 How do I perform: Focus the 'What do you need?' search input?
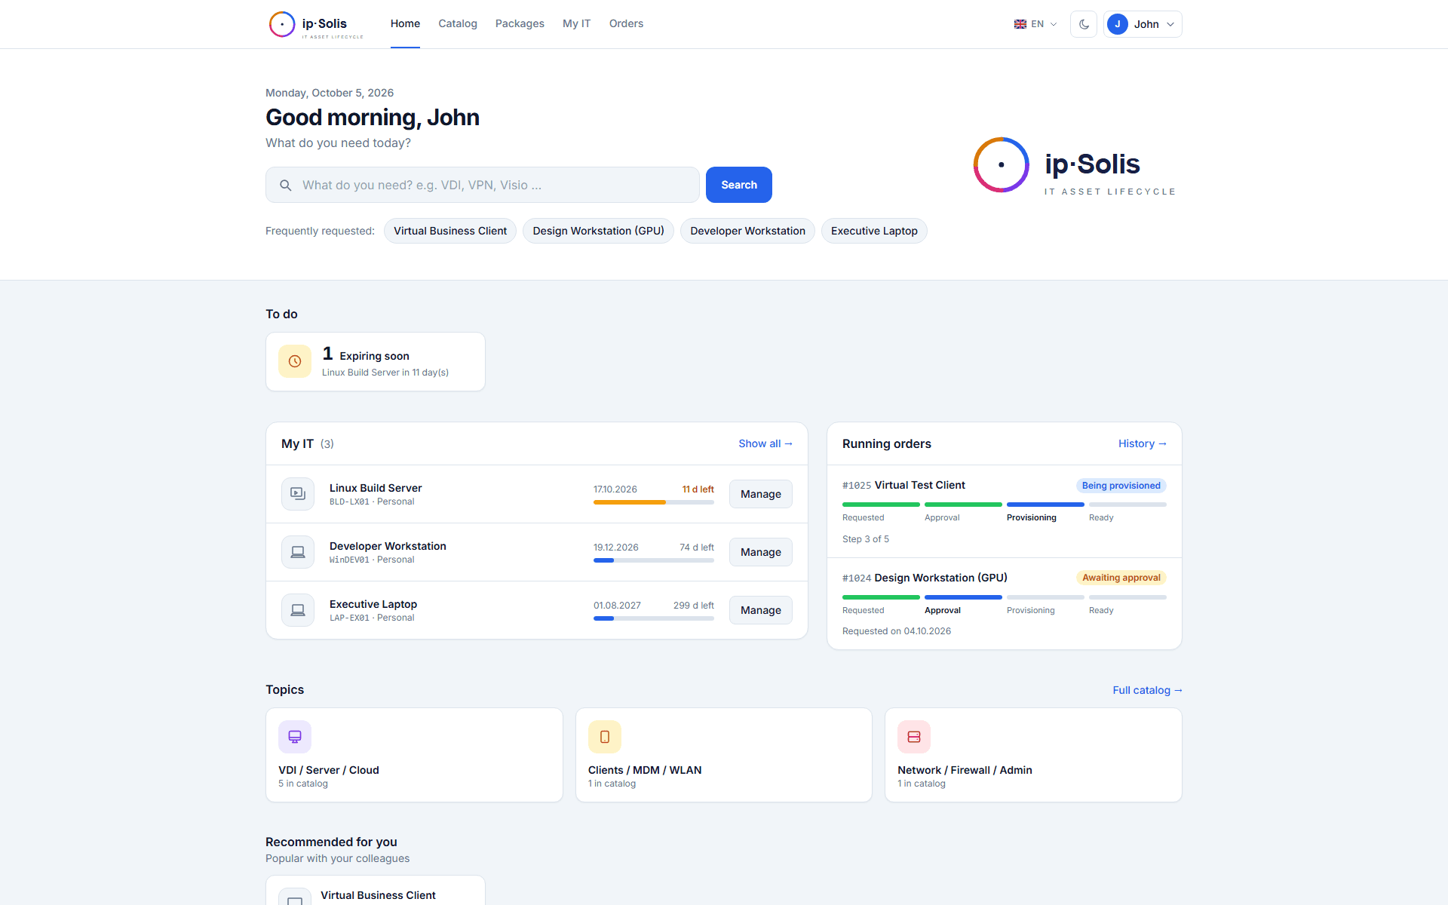483,185
